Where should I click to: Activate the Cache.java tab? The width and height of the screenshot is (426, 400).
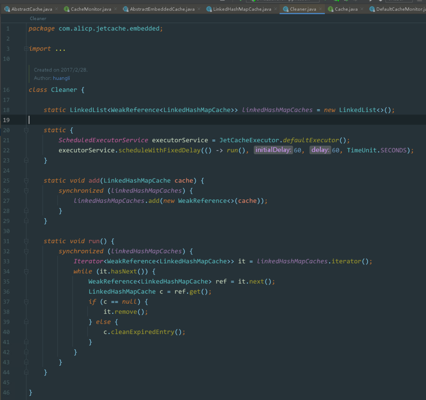[x=346, y=9]
